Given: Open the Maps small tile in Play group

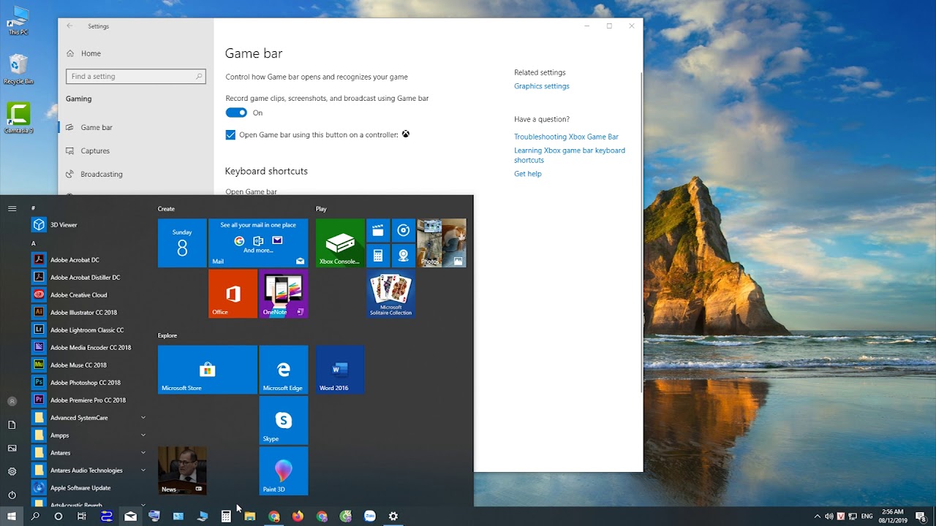Looking at the screenshot, I should point(403,256).
